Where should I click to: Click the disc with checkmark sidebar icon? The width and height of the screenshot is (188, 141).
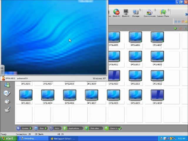pos(7,93)
